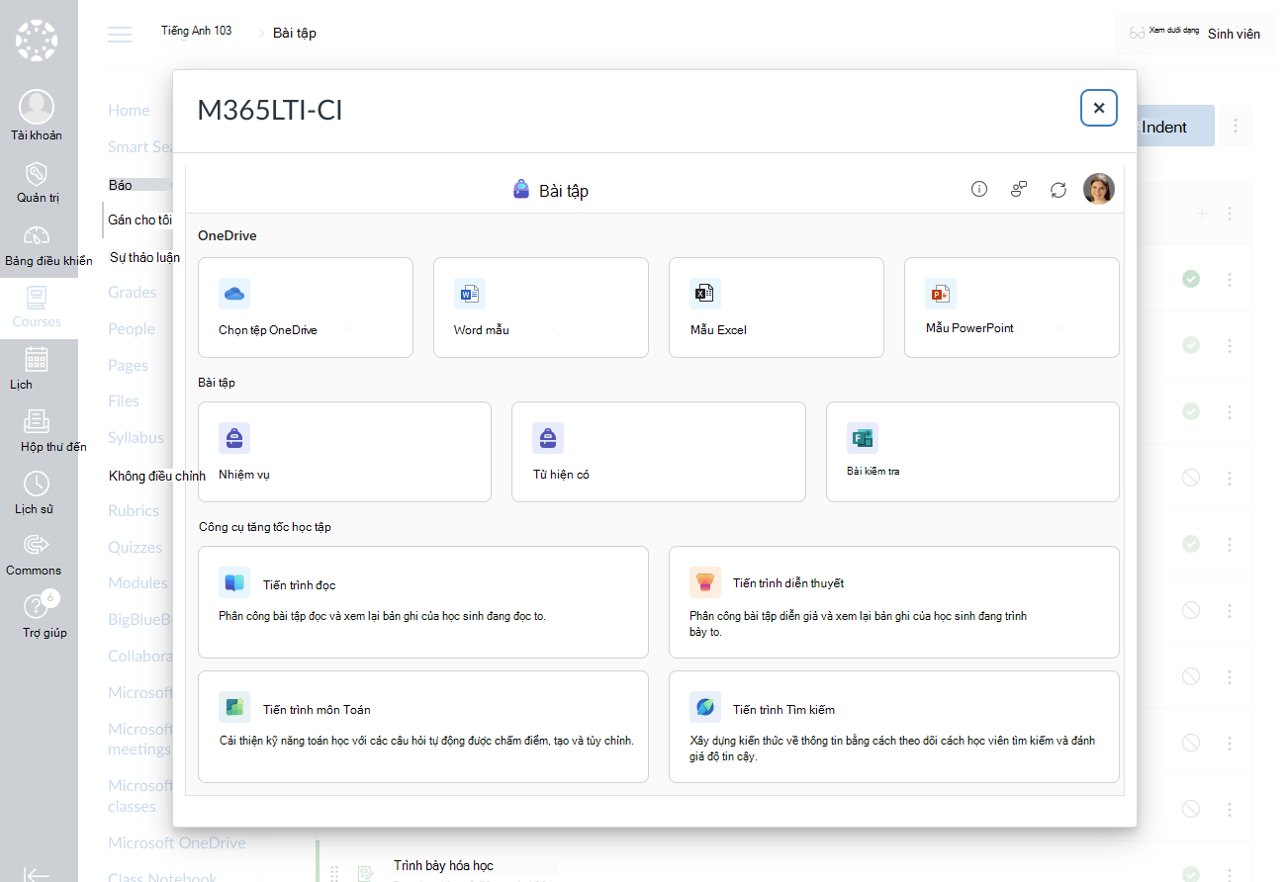This screenshot has height=882, width=1284.
Task: Expand the hamburger course navigation menu
Action: (120, 35)
